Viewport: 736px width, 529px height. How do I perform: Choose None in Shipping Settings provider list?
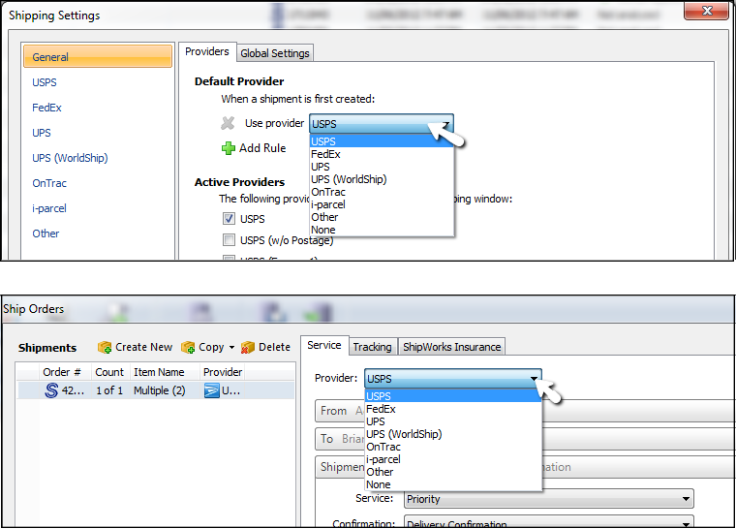pyautogui.click(x=382, y=231)
